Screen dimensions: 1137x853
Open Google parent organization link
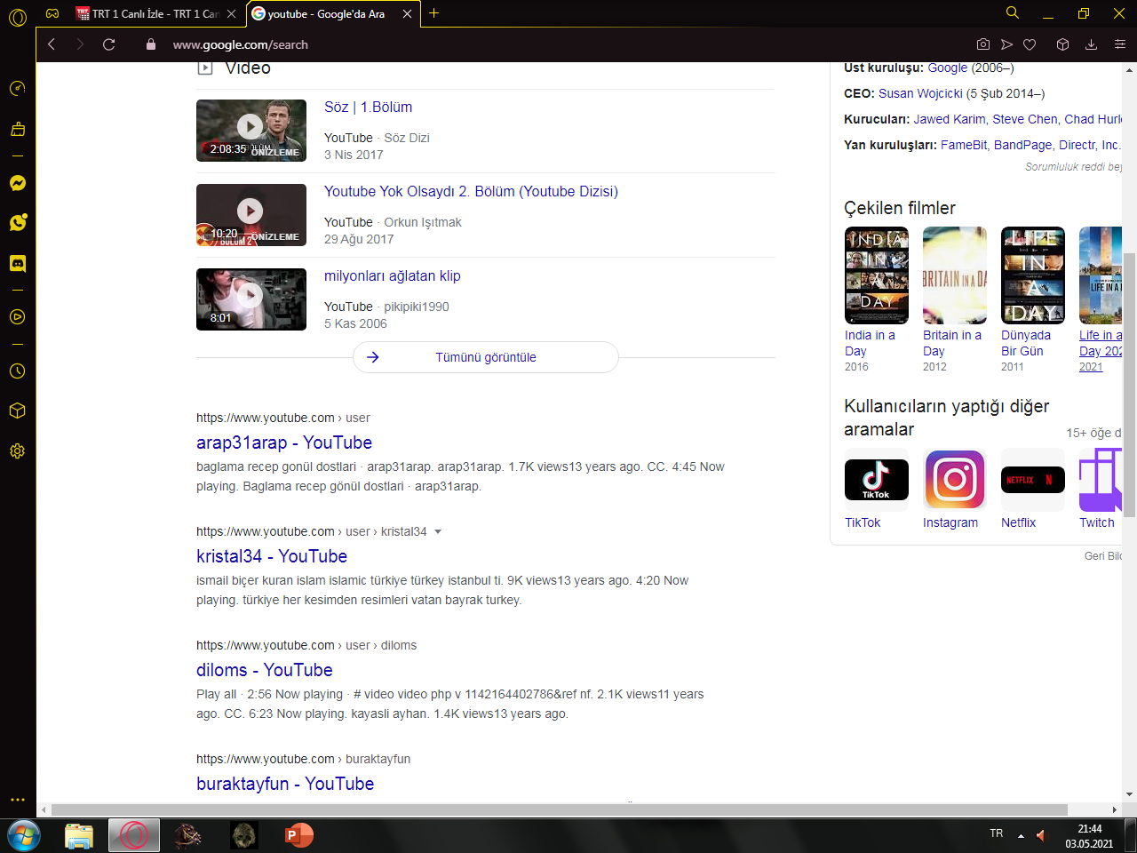tap(948, 68)
